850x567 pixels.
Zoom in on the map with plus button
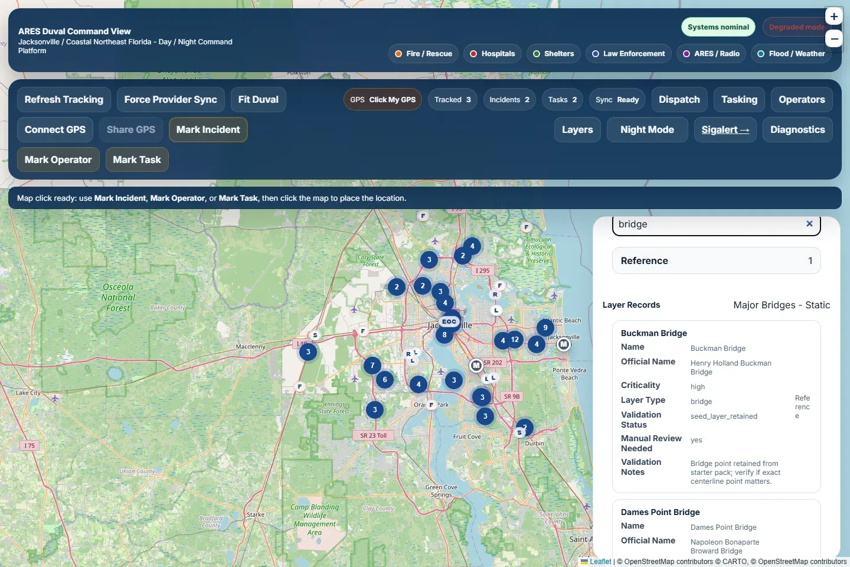[833, 17]
